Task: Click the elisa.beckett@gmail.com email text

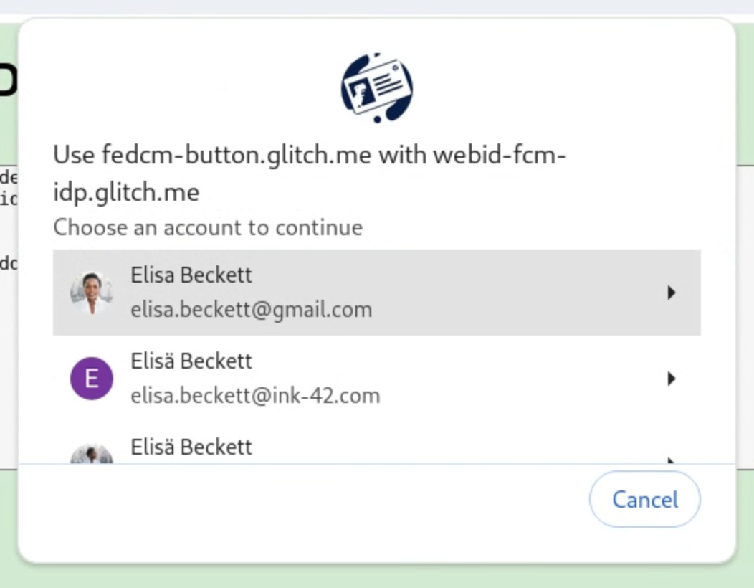Action: point(251,310)
